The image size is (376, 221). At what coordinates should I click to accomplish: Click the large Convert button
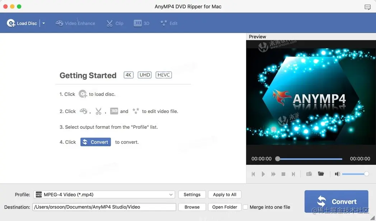coord(336,201)
